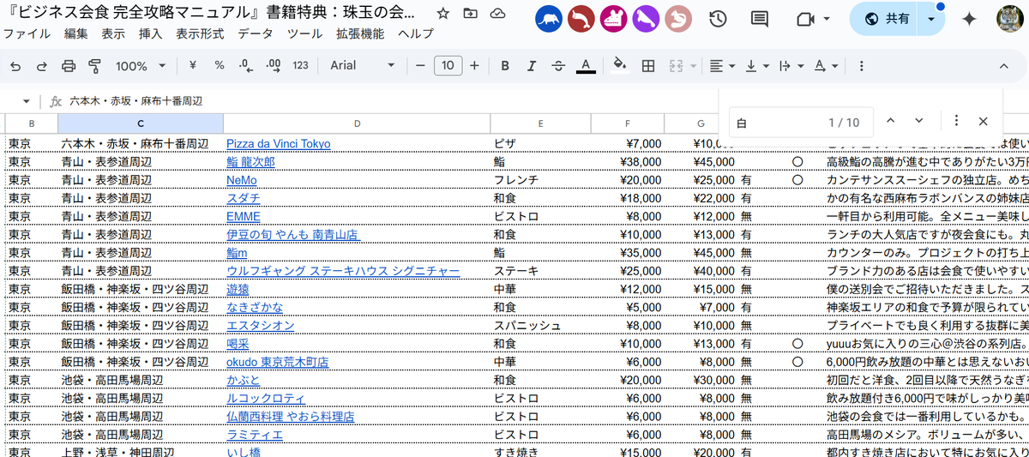
Task: Increase font size with plus button
Action: [475, 66]
